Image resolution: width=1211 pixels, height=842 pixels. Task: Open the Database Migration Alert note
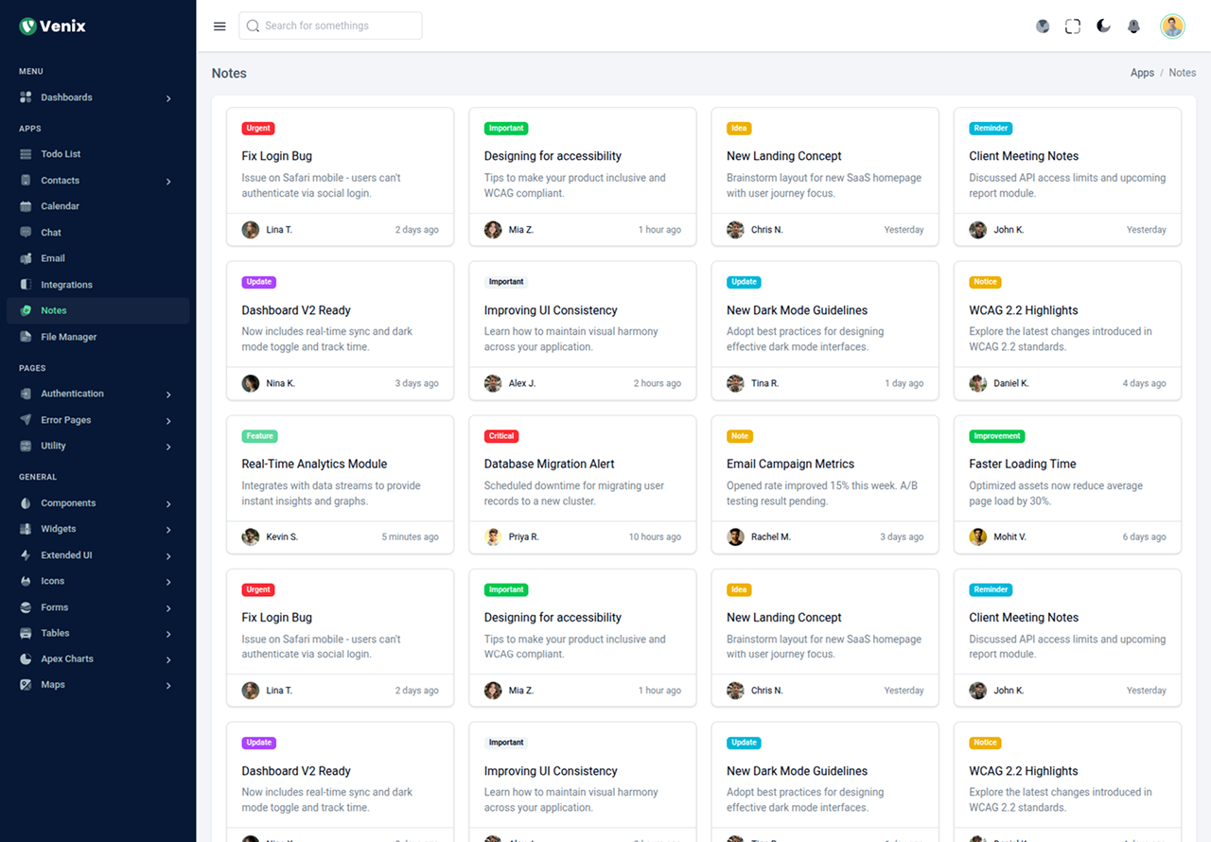tap(549, 464)
